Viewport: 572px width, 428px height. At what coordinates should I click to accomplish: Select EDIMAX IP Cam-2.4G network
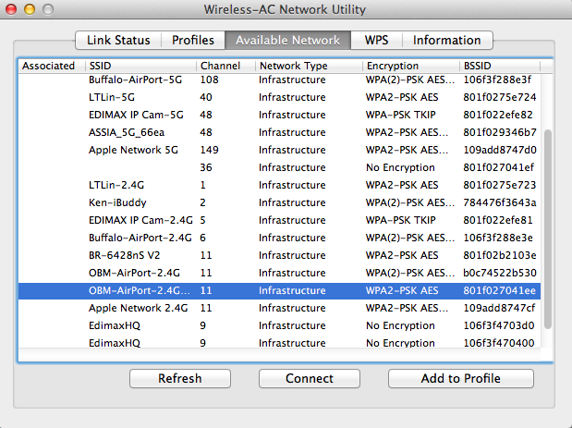coord(279,220)
